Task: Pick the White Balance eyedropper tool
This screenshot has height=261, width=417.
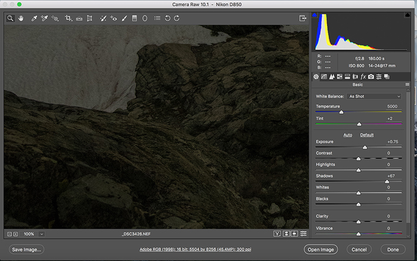Action: click(34, 18)
